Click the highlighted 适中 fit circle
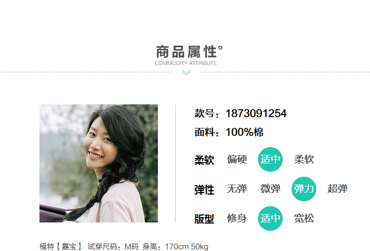Image resolution: width=370 pixels, height=251 pixels. coord(270,218)
